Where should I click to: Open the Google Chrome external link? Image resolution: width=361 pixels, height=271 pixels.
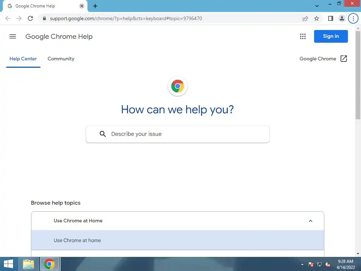(x=323, y=59)
